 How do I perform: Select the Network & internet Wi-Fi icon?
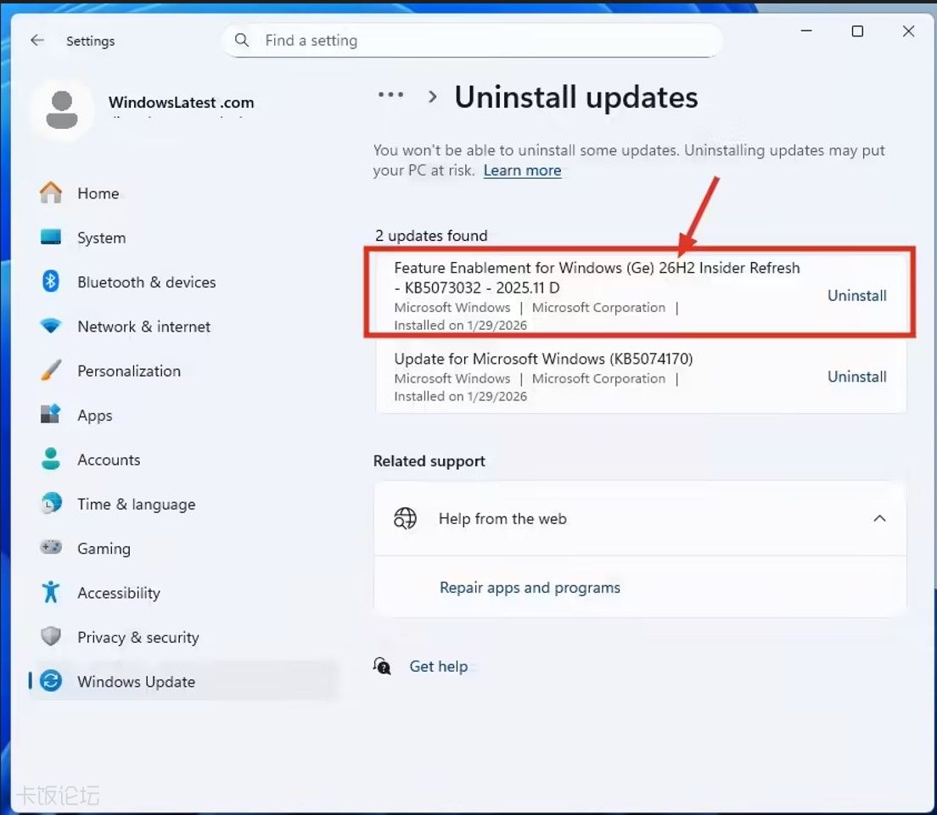coord(51,327)
